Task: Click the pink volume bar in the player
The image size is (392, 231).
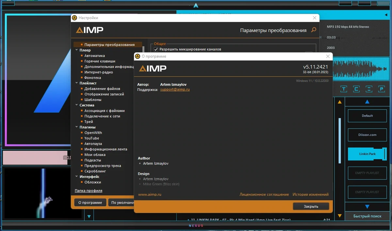Action: 35,158
